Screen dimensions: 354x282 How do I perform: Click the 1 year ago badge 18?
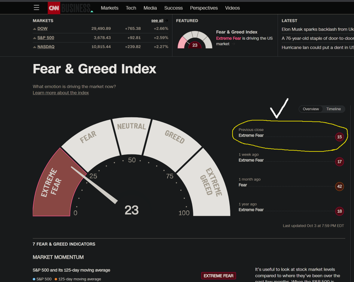[339, 211]
